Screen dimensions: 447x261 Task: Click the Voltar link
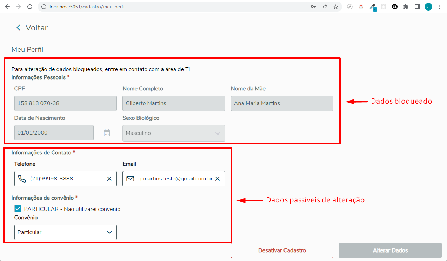(x=36, y=28)
